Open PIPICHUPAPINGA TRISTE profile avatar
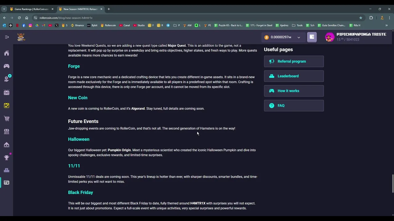The height and width of the screenshot is (221, 394). pos(330,37)
